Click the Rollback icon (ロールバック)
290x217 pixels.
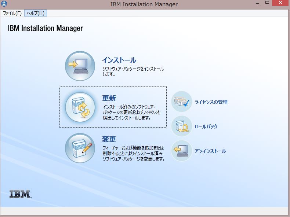[x=181, y=126]
